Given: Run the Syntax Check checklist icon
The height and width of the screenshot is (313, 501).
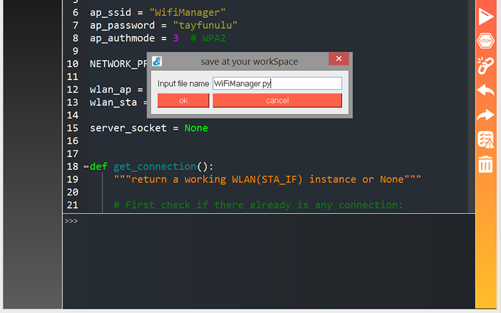Looking at the screenshot, I should pyautogui.click(x=486, y=140).
